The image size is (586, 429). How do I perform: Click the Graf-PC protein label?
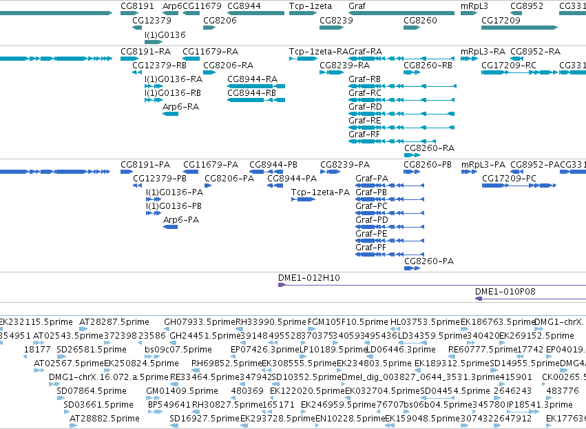(x=371, y=206)
